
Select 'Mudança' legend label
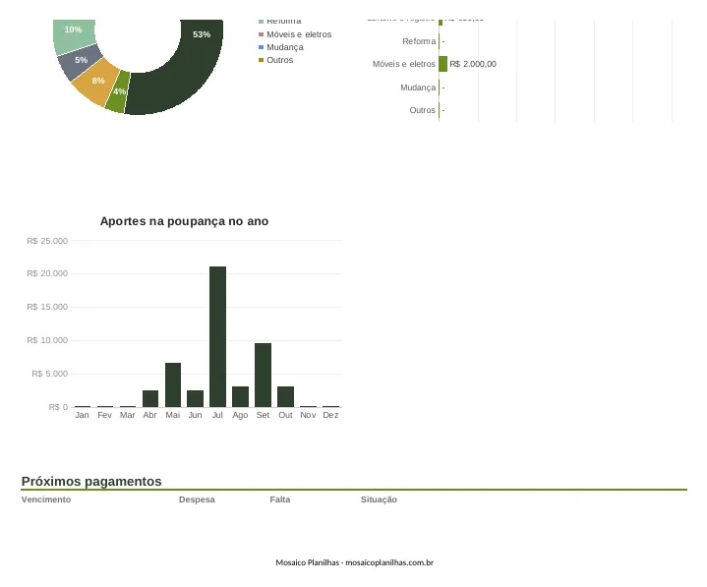click(285, 47)
